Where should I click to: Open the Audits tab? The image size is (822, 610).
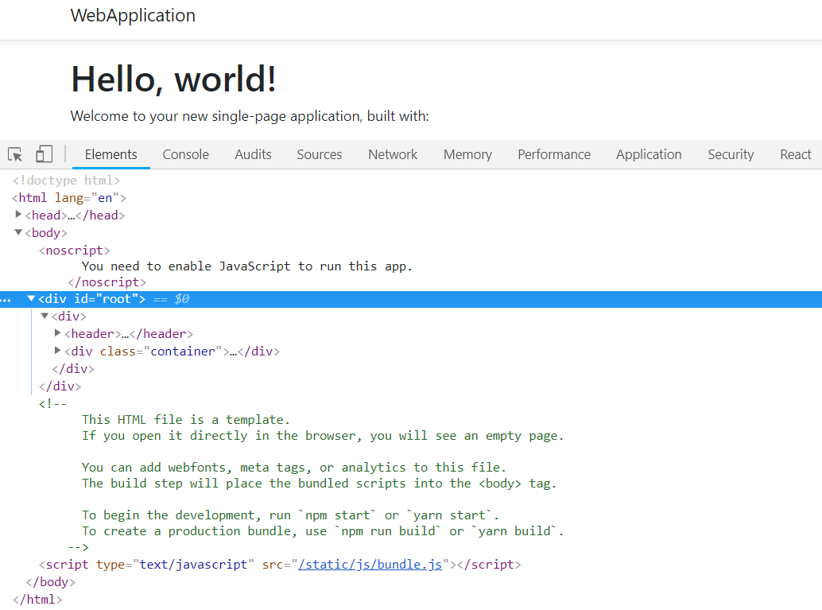253,154
